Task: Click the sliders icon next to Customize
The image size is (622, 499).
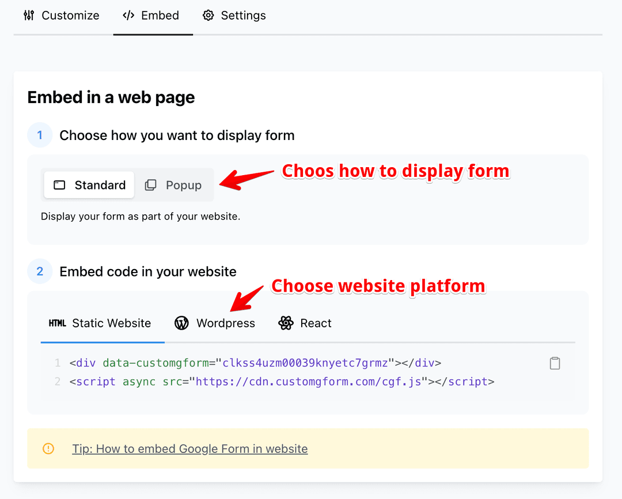Action: [28, 16]
